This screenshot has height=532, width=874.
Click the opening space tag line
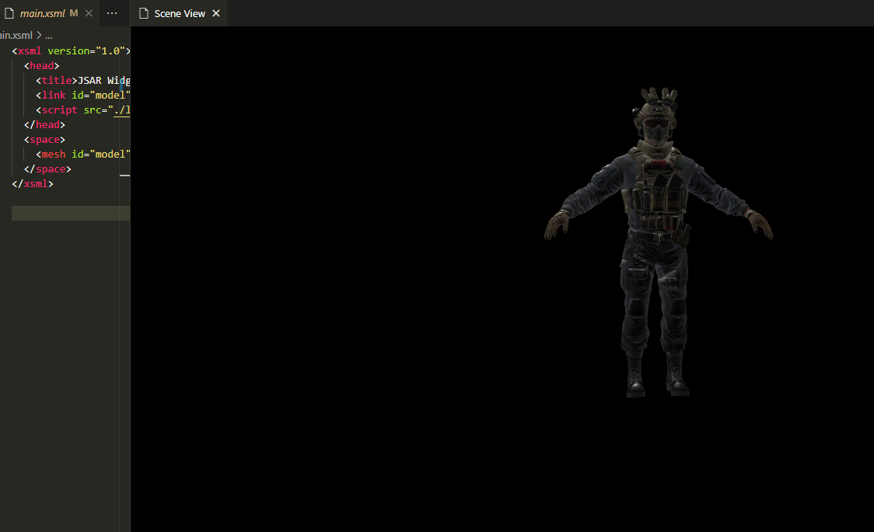44,140
